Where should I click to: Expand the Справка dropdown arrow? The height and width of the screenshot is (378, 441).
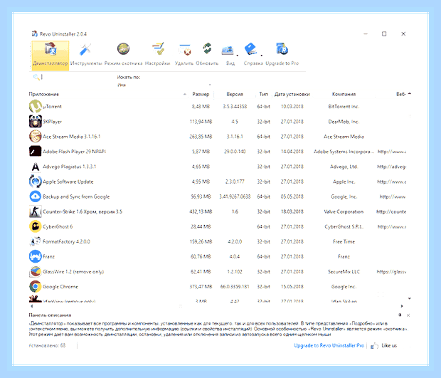pos(262,56)
